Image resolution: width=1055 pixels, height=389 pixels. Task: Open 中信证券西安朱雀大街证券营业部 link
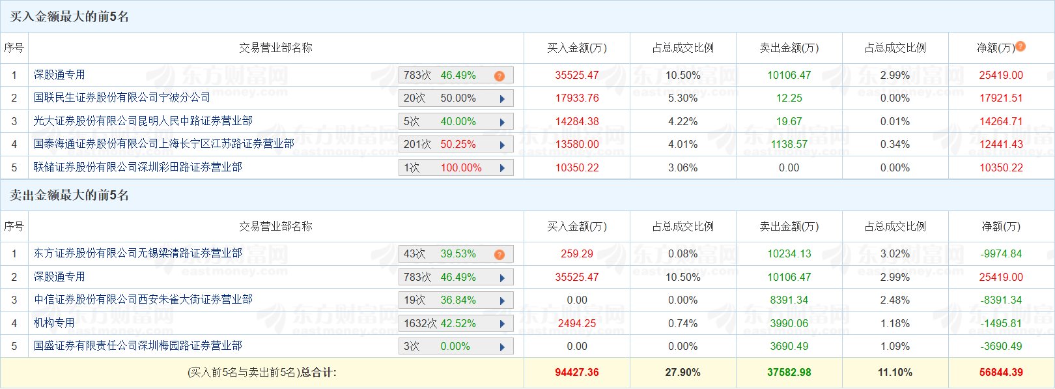[143, 300]
